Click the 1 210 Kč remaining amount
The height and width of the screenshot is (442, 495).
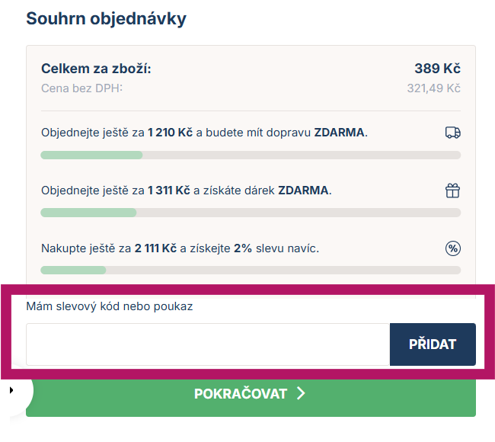coord(170,133)
